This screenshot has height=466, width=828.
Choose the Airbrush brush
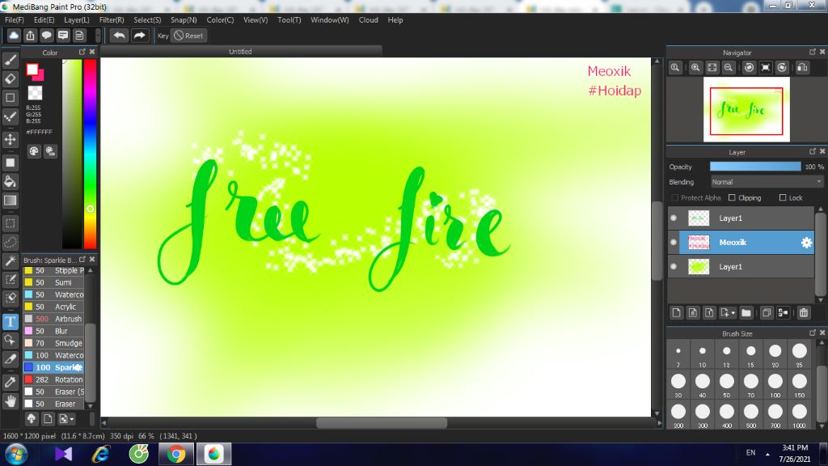click(54, 319)
